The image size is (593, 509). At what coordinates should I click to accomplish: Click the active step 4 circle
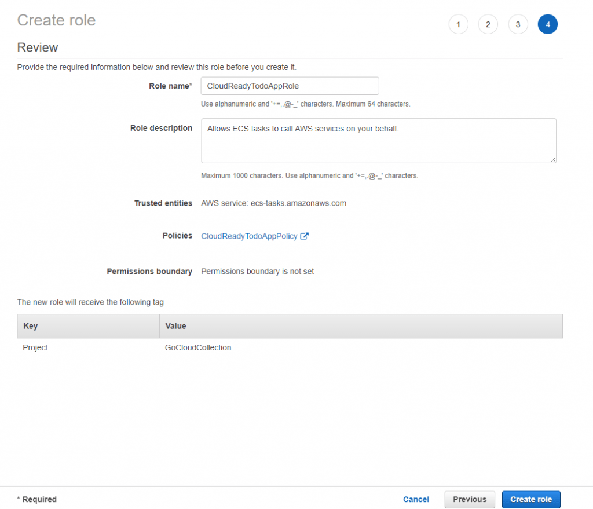click(x=547, y=24)
